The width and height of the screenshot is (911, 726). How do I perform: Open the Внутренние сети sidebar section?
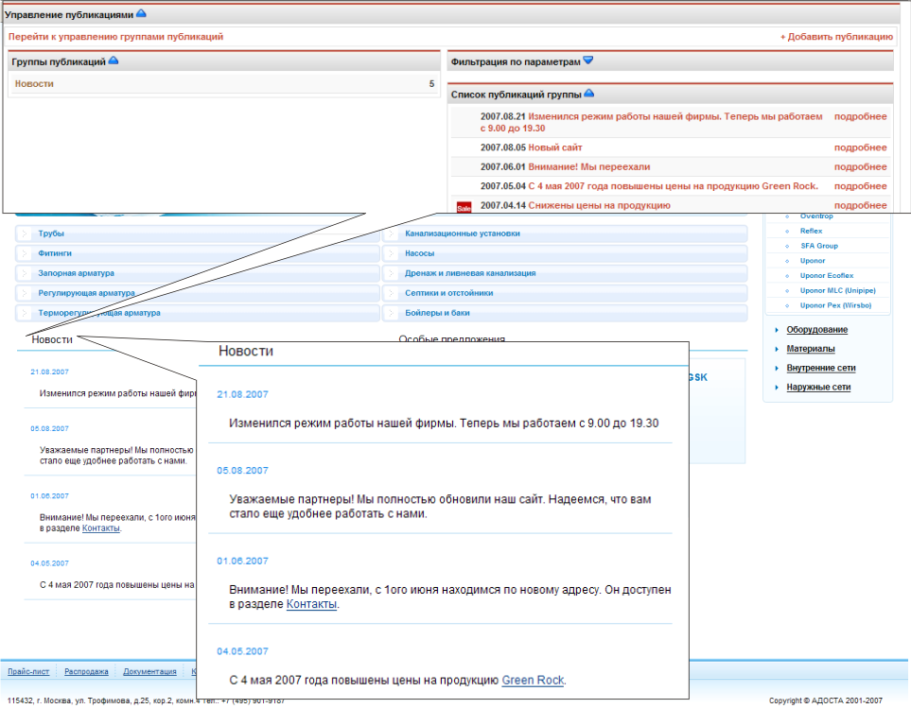[821, 368]
